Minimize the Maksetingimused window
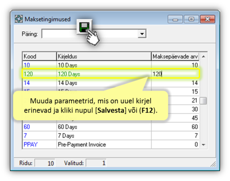The width and height of the screenshot is (230, 181). coord(175,19)
